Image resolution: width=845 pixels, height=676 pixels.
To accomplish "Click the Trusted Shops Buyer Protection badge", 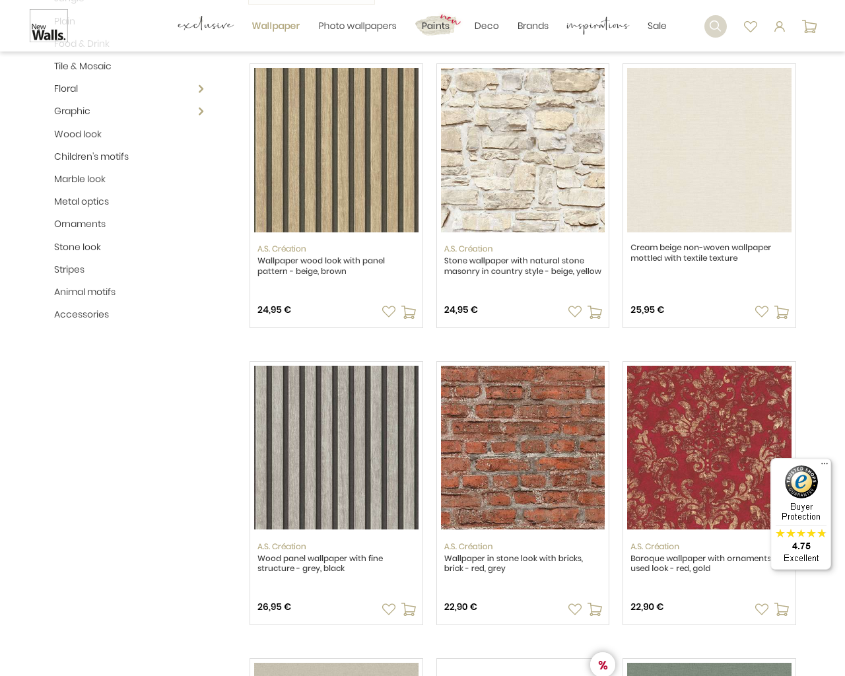I will point(801,514).
